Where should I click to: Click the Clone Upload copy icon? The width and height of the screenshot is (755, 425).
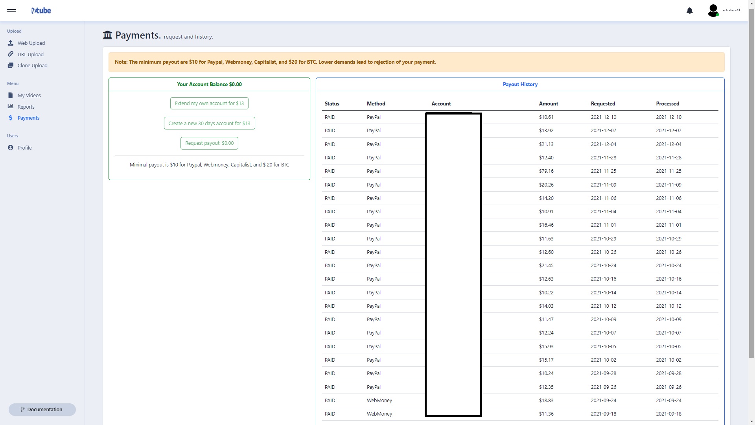[x=11, y=65]
